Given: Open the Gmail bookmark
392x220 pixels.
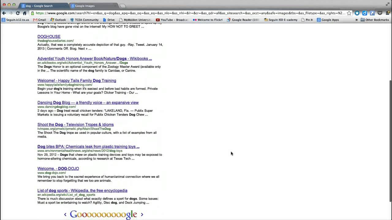Looking at the screenshot, I should (40, 20).
